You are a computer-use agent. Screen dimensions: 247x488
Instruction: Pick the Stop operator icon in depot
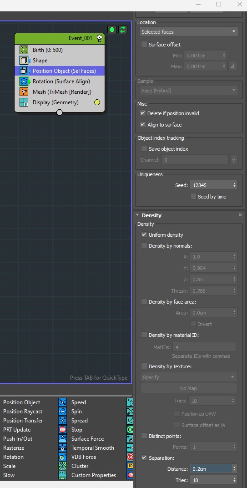pyautogui.click(x=62, y=429)
